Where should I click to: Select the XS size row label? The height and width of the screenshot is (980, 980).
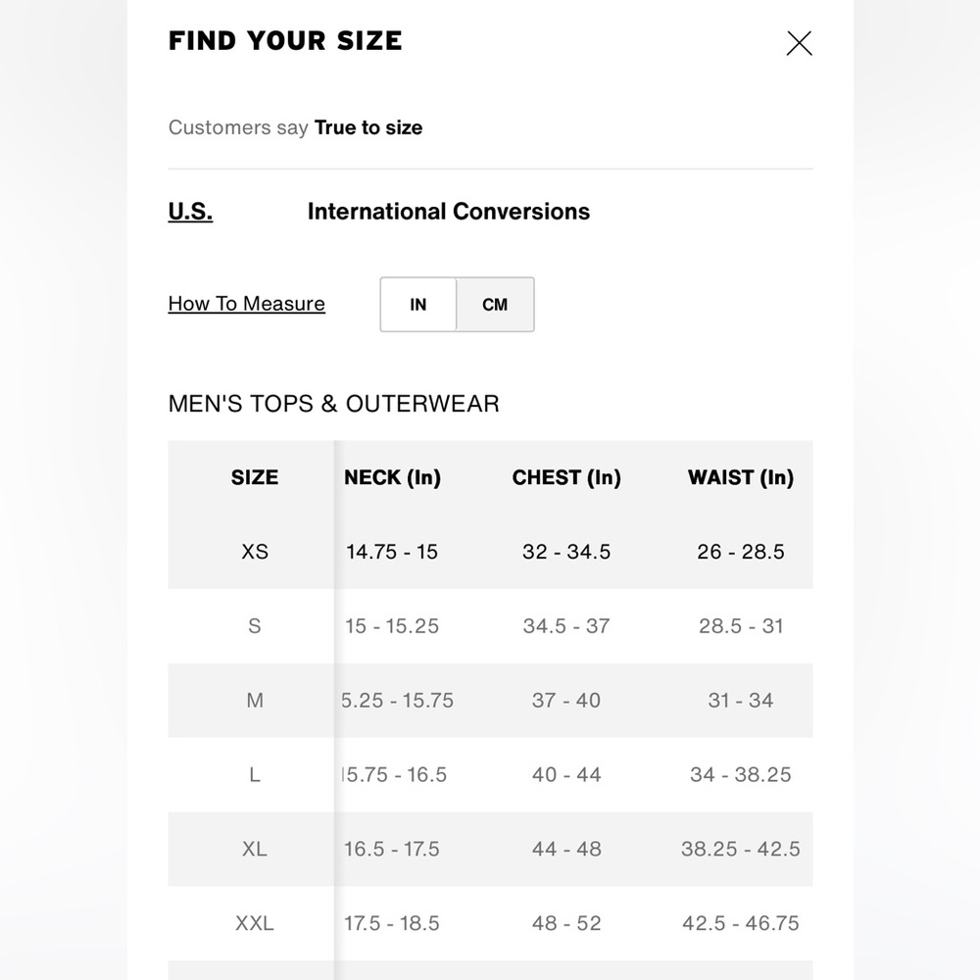(255, 552)
